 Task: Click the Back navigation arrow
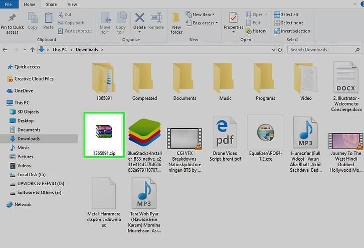pos(5,50)
